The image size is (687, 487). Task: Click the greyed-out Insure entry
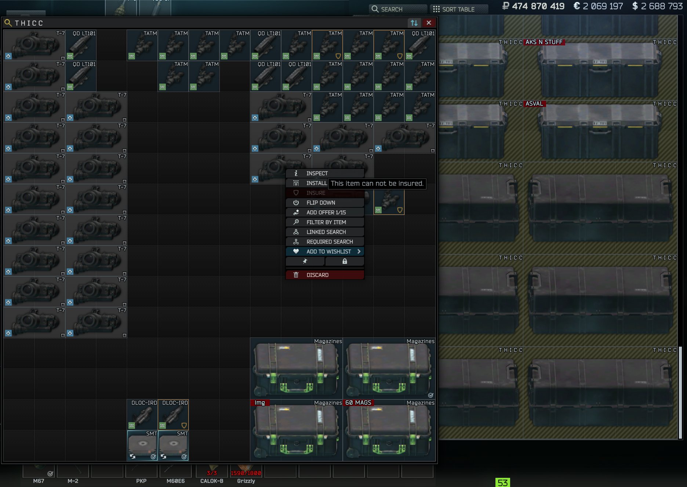(x=325, y=193)
